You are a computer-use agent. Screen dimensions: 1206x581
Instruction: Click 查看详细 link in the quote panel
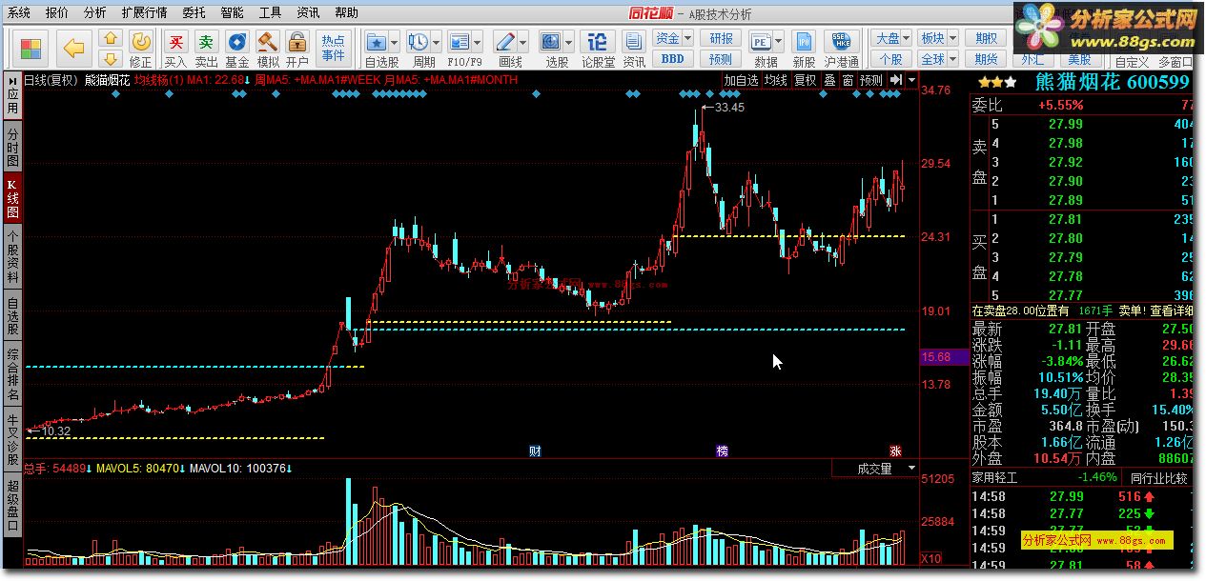1171,311
